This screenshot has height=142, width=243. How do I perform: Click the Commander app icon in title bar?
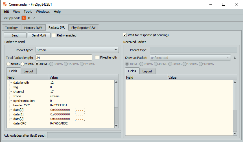point(5,4)
